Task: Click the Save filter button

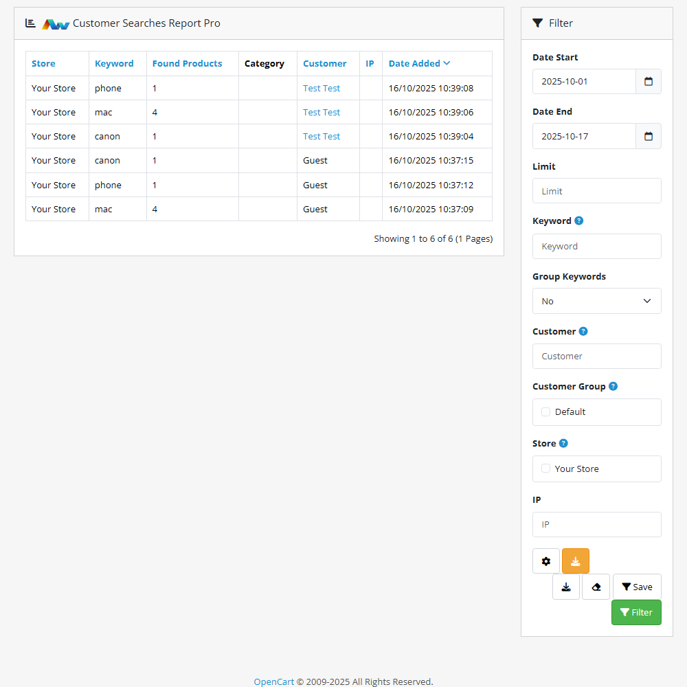Action: point(637,587)
